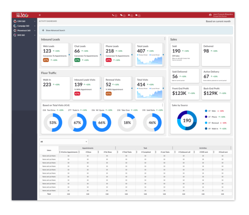Open the All users filter dropdown
Viewport: 249px width, 215px height.
(64, 142)
